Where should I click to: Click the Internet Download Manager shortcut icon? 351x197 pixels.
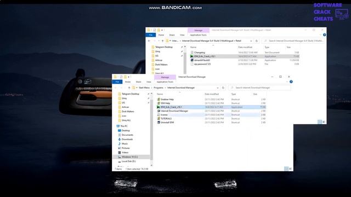coord(158,111)
